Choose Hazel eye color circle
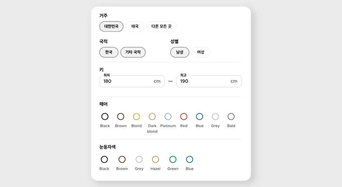The height and width of the screenshot is (187, 342). click(x=155, y=159)
